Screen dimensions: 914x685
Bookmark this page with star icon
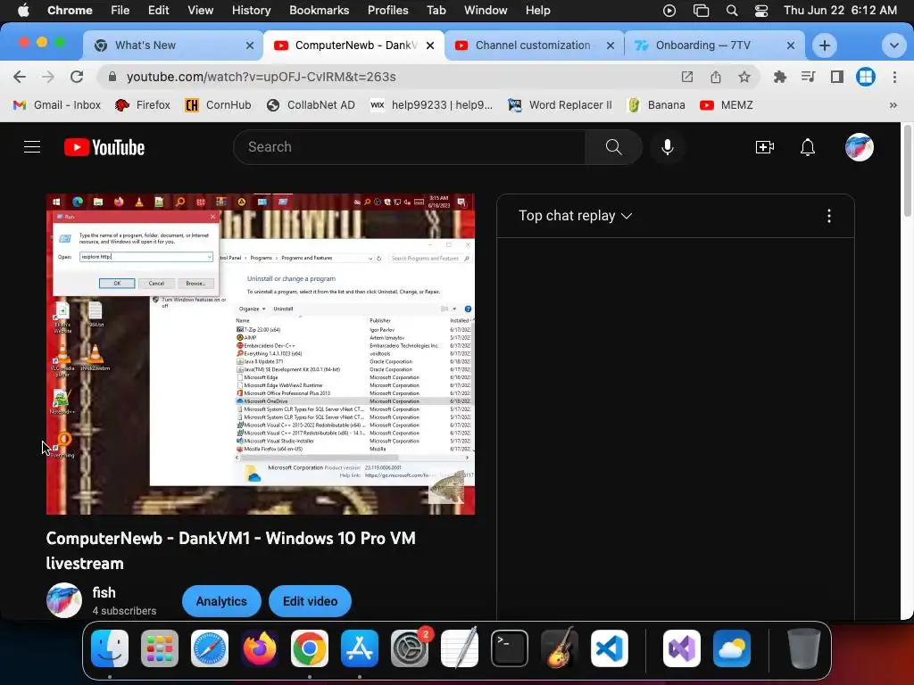tap(744, 77)
